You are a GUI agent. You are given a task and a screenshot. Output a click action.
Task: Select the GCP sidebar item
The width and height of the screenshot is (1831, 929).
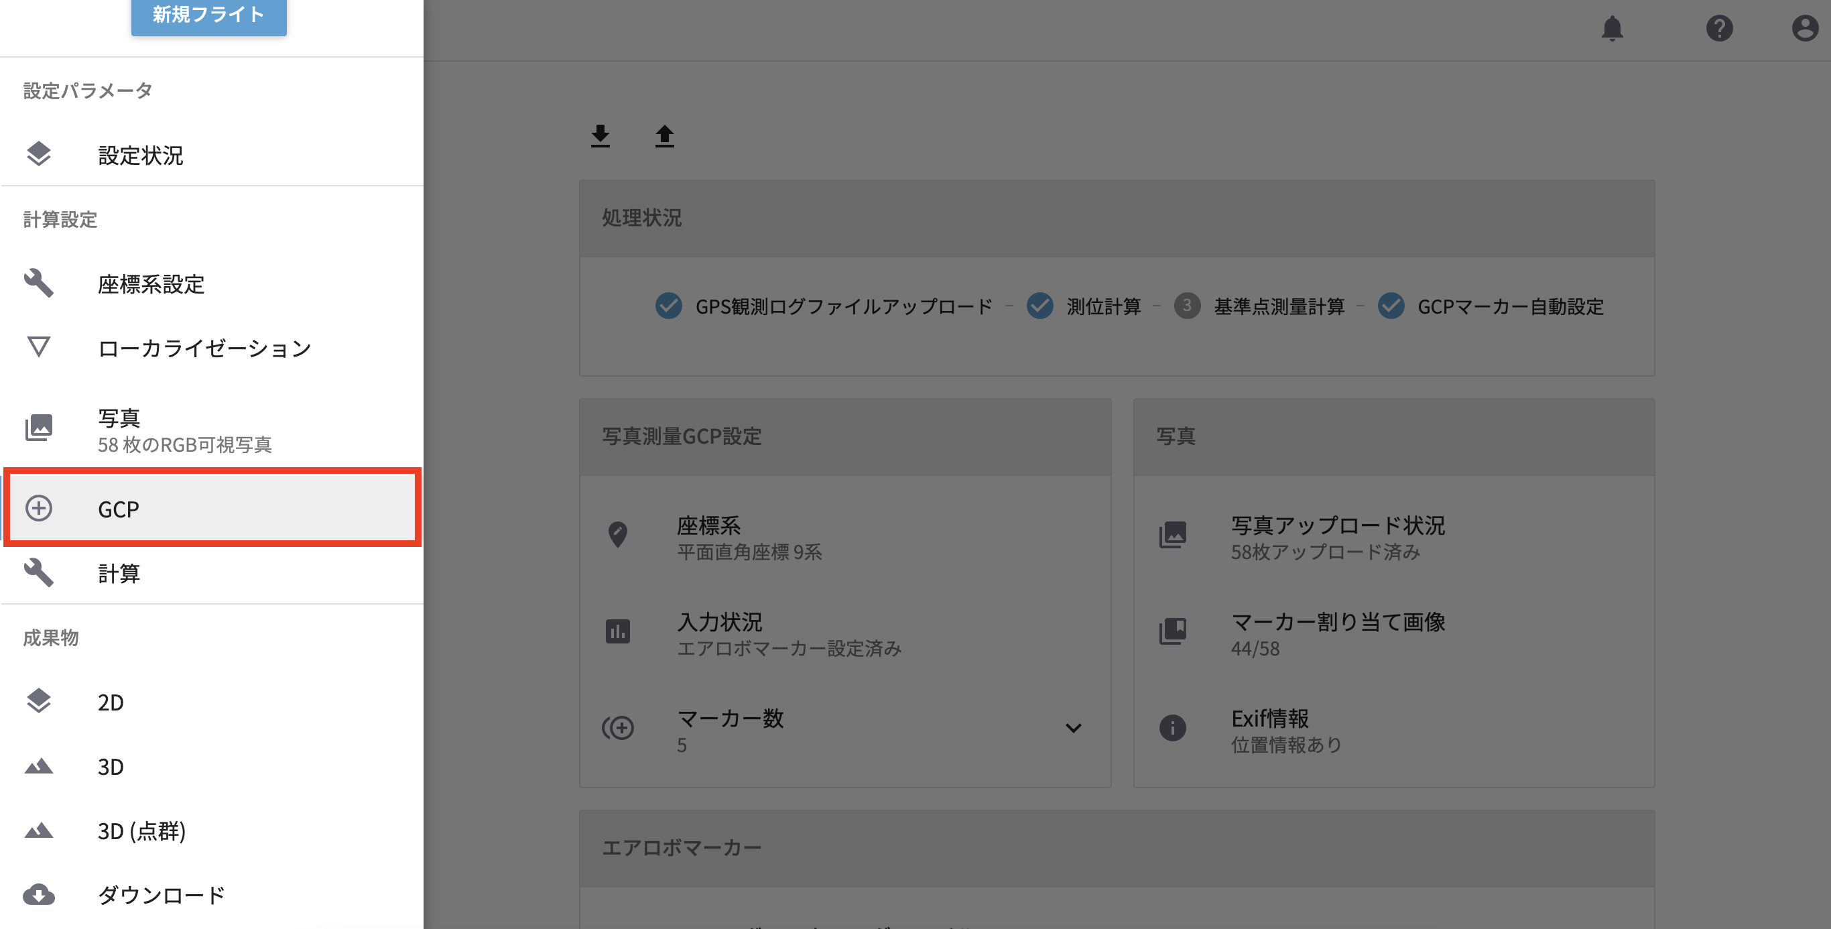212,508
